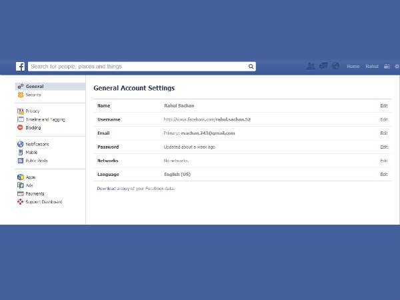Open Payments settings section
Screen dimensions: 400x300
point(35,194)
